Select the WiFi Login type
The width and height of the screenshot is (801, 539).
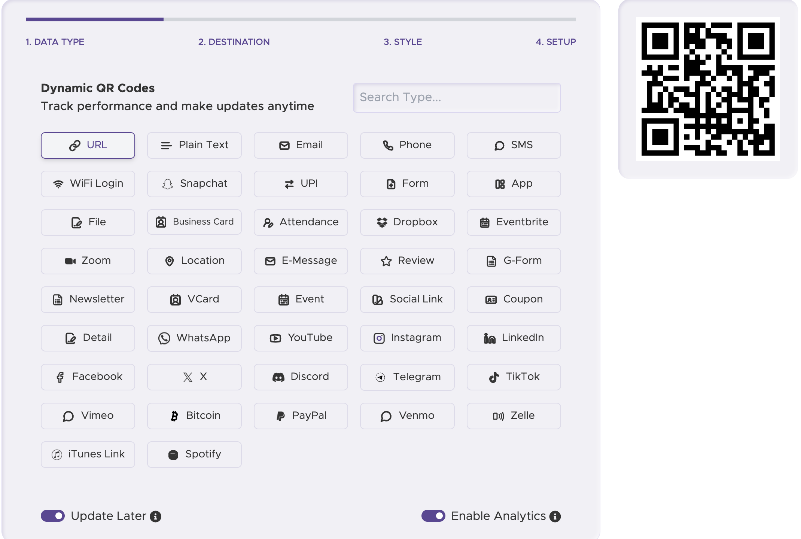[x=88, y=184]
